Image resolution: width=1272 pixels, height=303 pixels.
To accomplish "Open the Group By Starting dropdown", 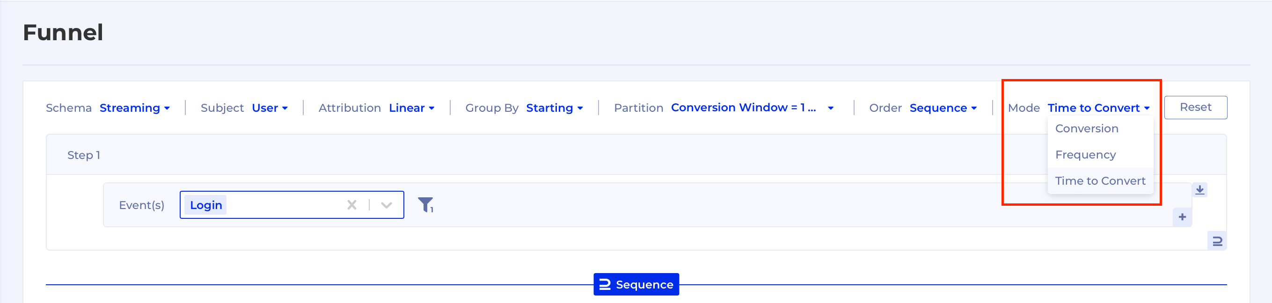I will (554, 108).
